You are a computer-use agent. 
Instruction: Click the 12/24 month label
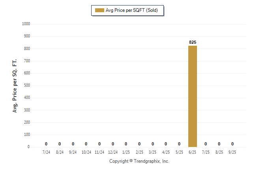pos(113,152)
